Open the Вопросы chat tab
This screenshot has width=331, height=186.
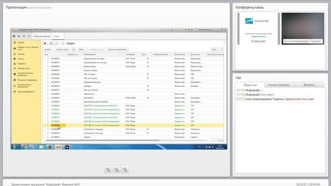(x=309, y=85)
